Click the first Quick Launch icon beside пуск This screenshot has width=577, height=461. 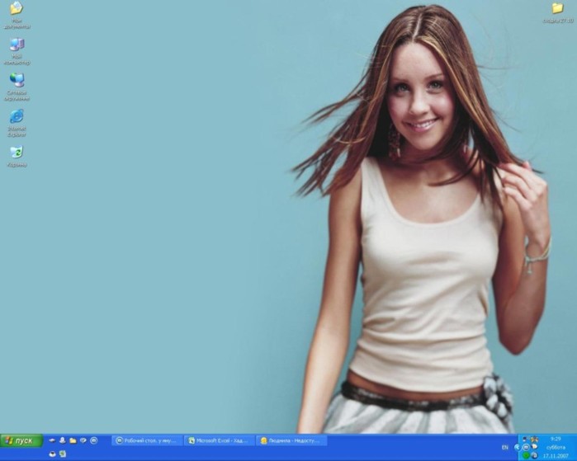(52, 440)
